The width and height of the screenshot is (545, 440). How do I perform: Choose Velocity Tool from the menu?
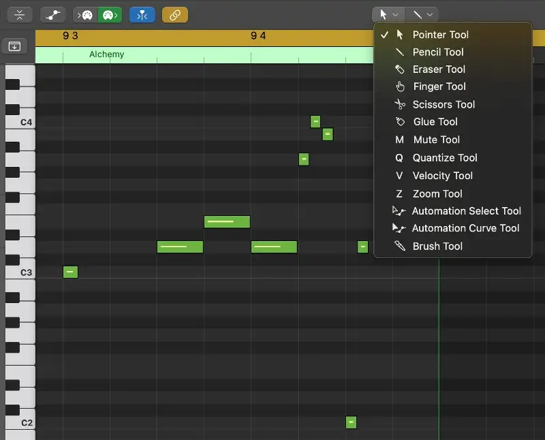(442, 175)
